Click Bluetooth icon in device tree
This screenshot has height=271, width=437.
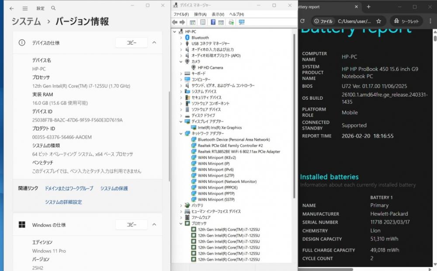pos(187,37)
